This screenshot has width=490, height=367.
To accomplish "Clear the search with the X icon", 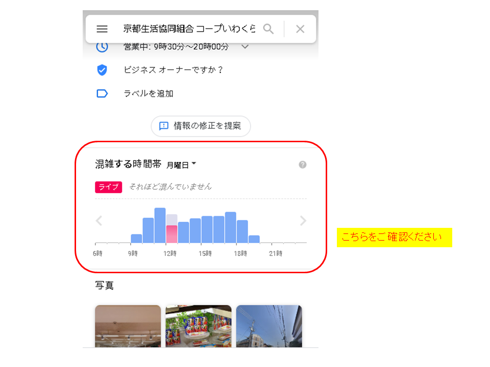I will [300, 29].
